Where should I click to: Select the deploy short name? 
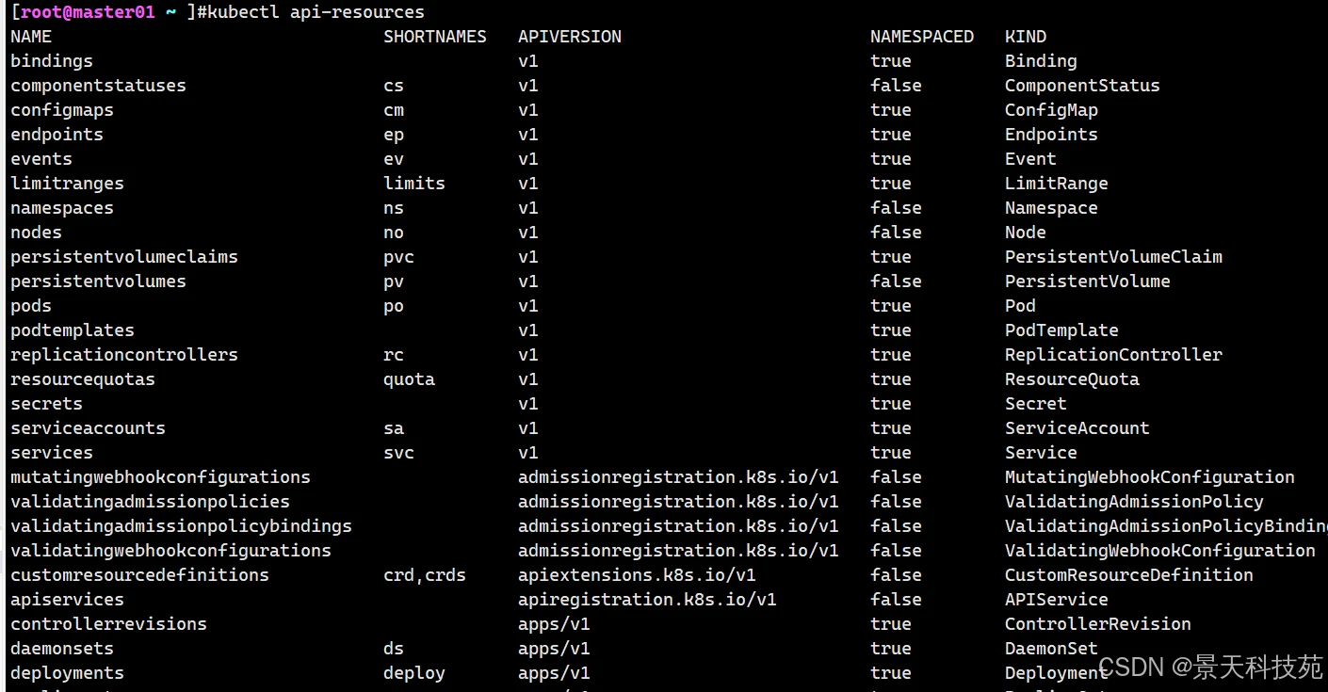click(414, 673)
